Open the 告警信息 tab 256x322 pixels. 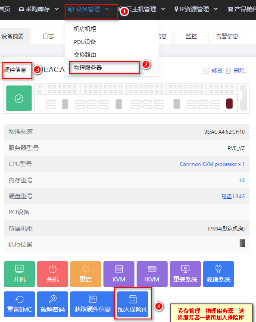[x=227, y=36]
